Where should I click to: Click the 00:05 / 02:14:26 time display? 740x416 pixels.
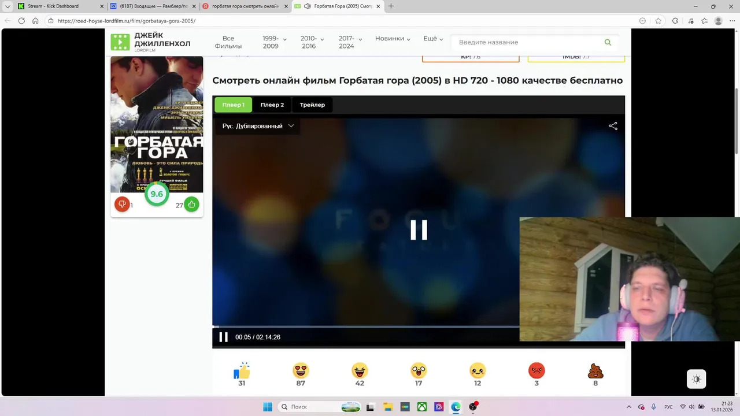[258, 337]
